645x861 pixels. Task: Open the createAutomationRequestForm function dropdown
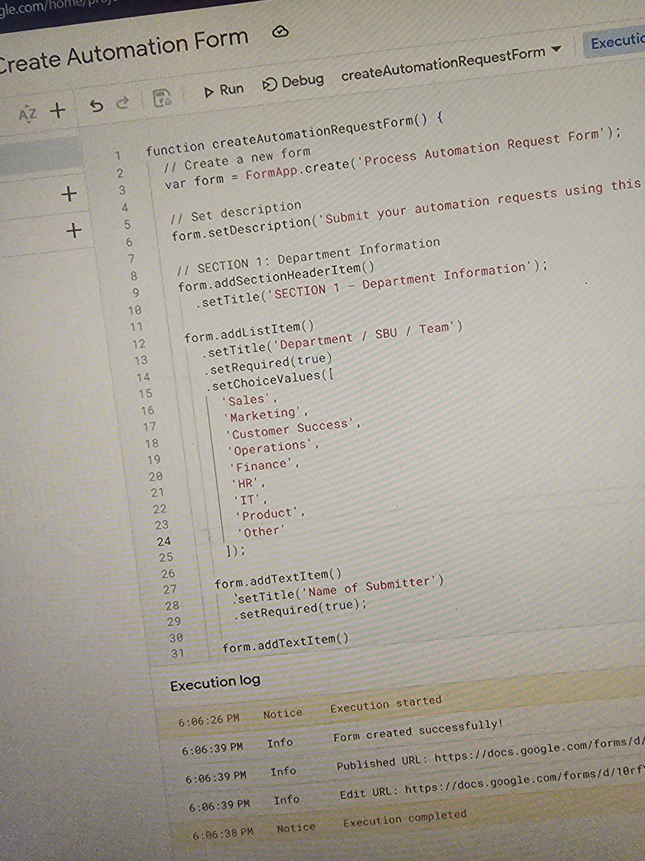[451, 63]
